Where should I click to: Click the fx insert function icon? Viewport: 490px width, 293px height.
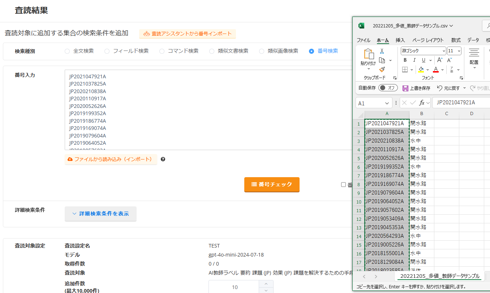tap(422, 103)
